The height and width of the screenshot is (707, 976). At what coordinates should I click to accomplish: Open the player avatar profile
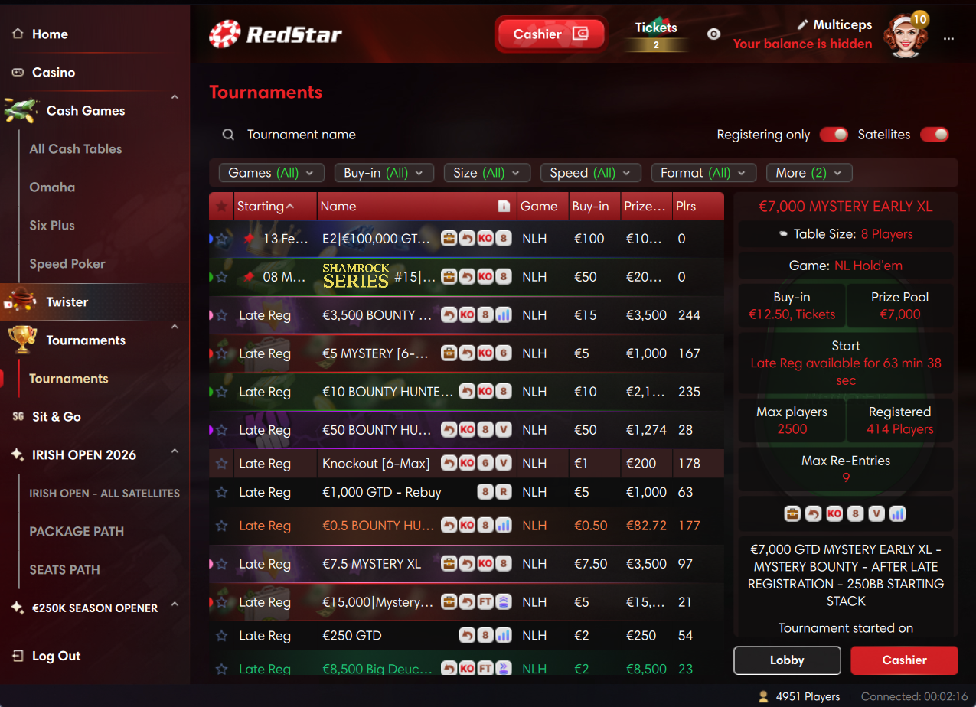(906, 36)
